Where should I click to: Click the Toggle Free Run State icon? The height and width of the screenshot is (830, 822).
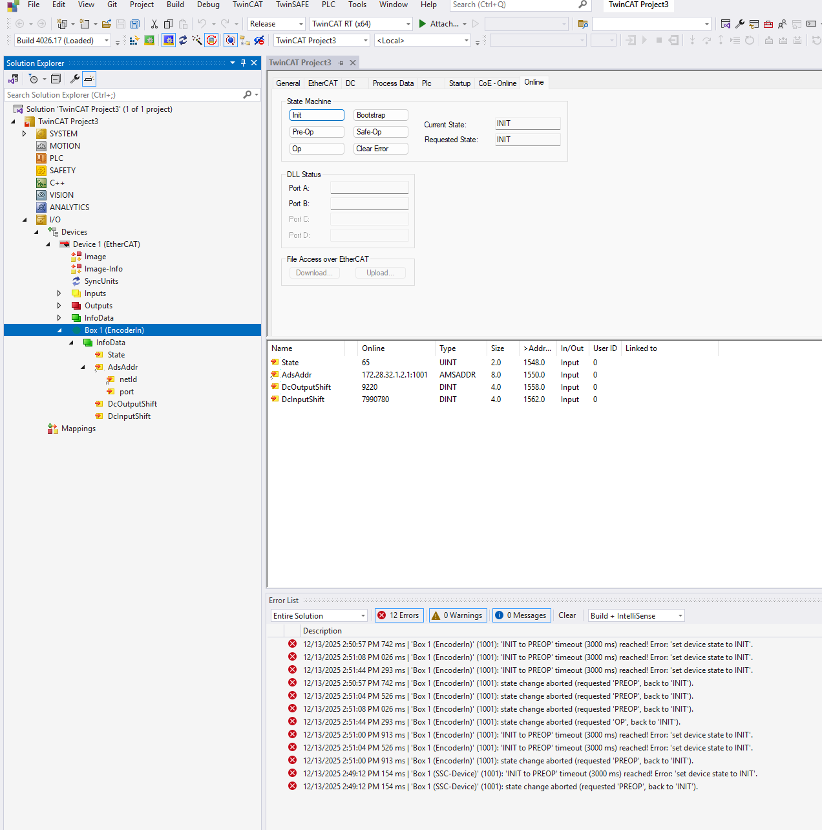coord(212,41)
